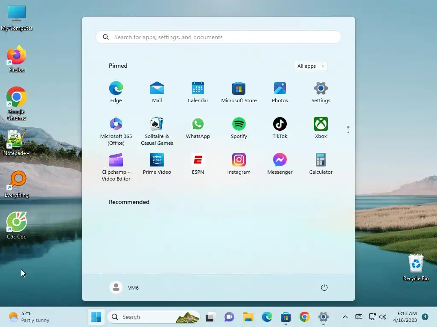Image resolution: width=437 pixels, height=327 pixels.
Task: Open the power options button
Action: click(x=324, y=287)
